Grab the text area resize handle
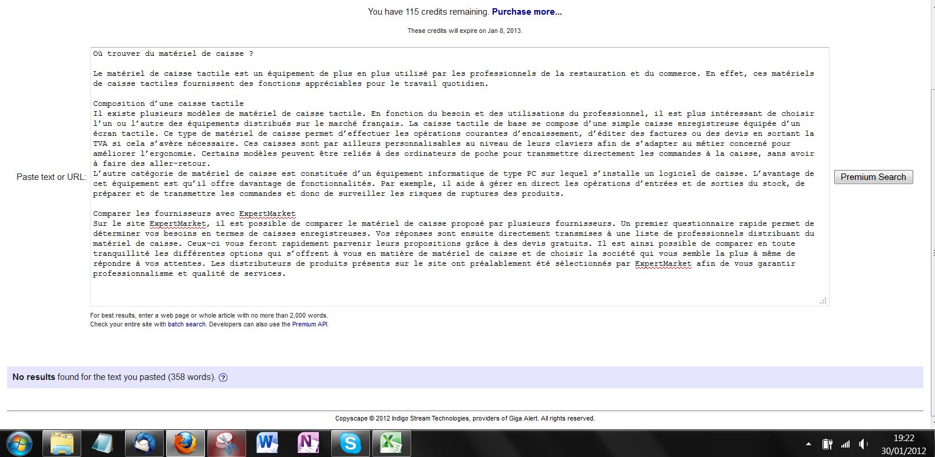 pyautogui.click(x=823, y=301)
